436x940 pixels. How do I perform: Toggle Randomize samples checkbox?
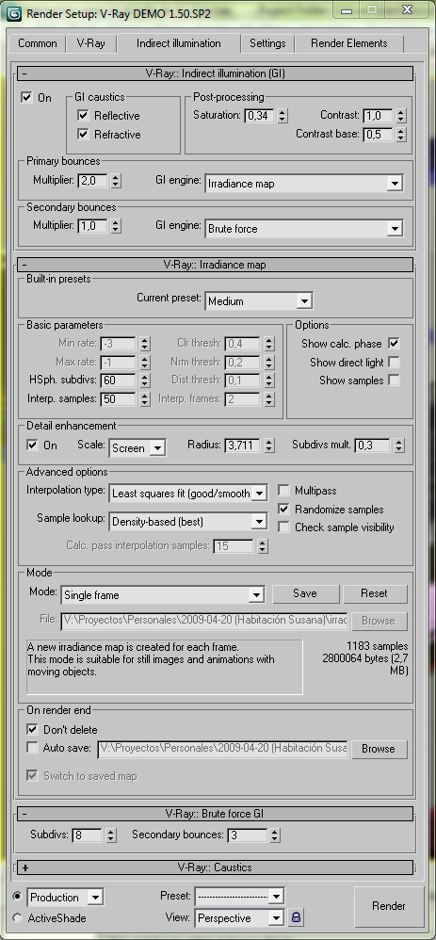point(284,509)
